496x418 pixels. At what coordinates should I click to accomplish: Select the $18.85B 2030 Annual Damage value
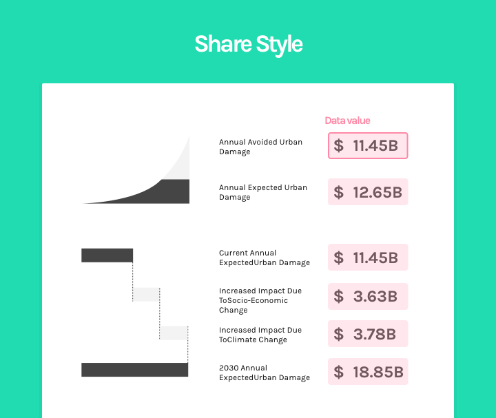pos(368,372)
